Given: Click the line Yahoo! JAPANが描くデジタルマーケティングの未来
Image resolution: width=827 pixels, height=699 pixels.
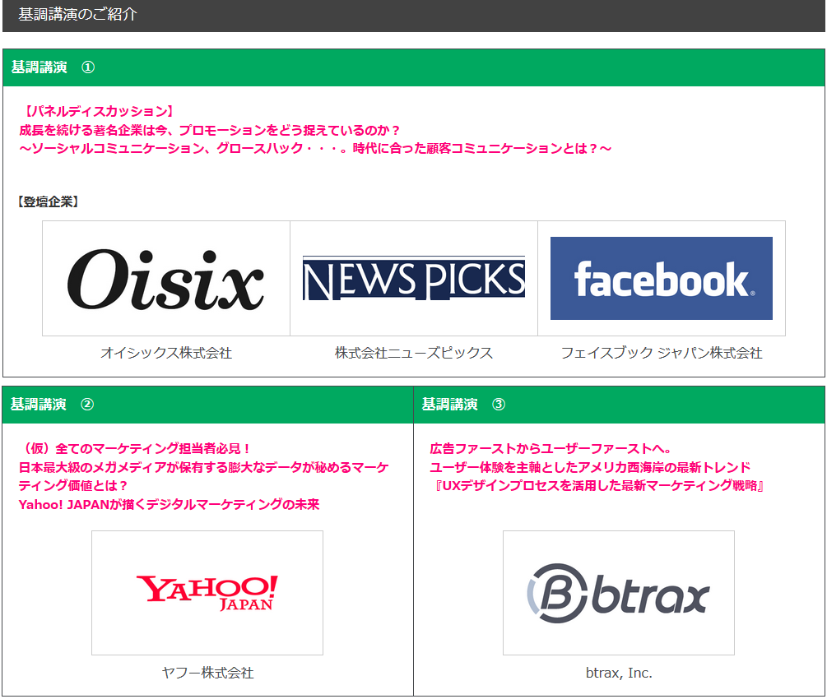Looking at the screenshot, I should point(170,505).
